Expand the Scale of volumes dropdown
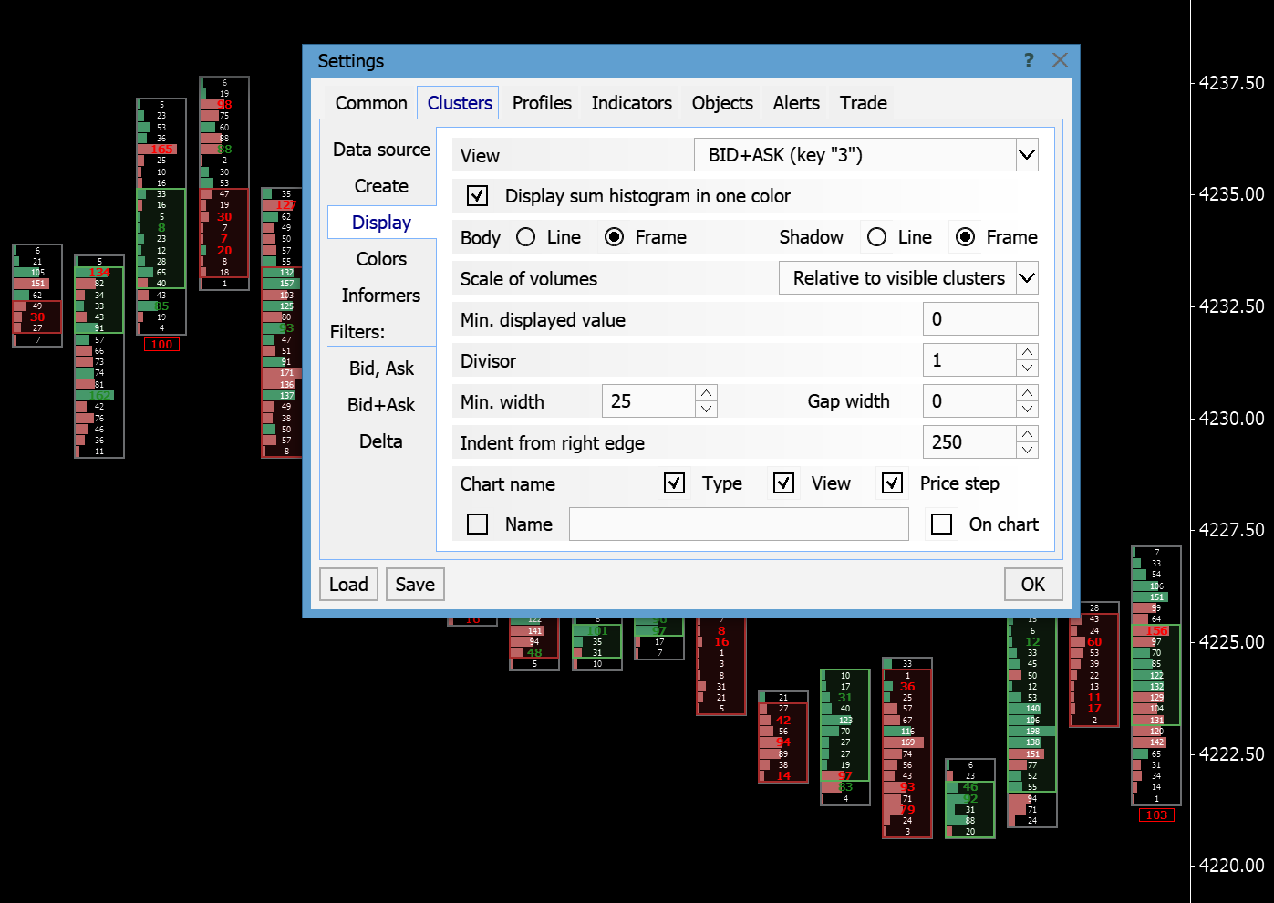Viewport: 1274px width, 903px height. point(1026,278)
